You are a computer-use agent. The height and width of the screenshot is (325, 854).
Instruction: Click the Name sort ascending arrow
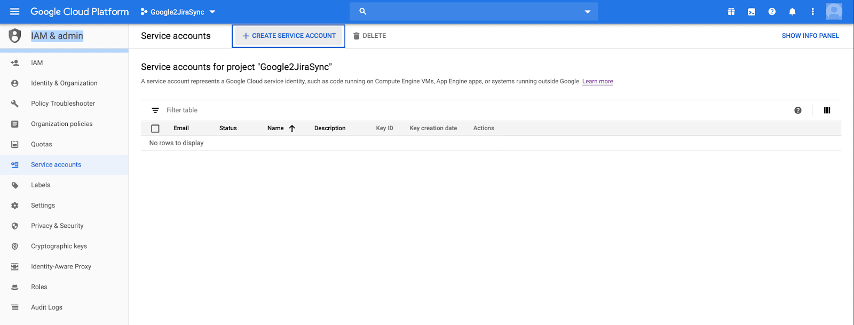pos(292,128)
